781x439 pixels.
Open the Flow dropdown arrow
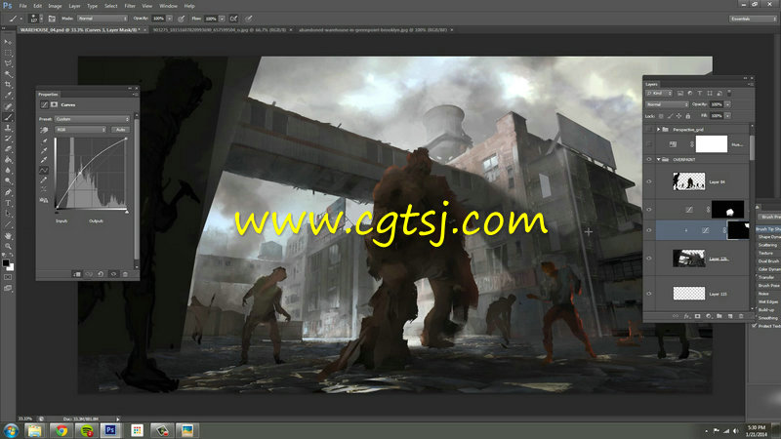pos(222,19)
